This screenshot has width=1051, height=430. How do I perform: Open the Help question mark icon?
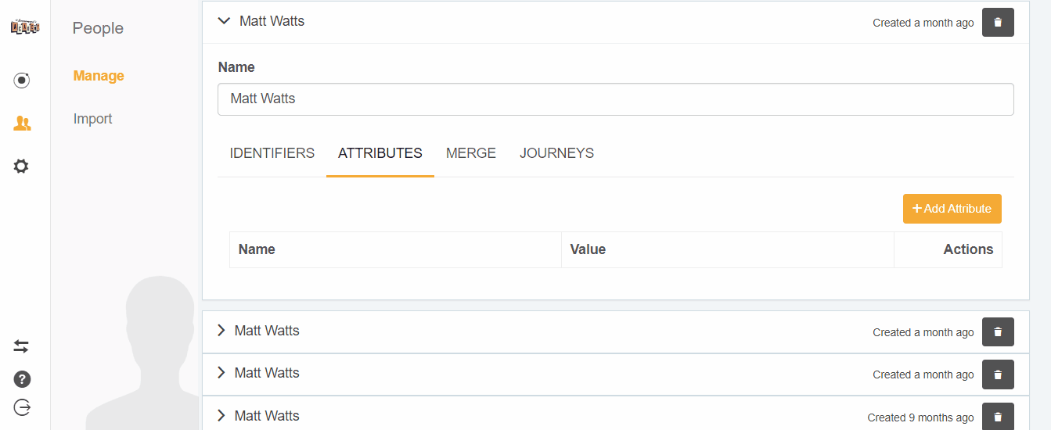tap(22, 379)
